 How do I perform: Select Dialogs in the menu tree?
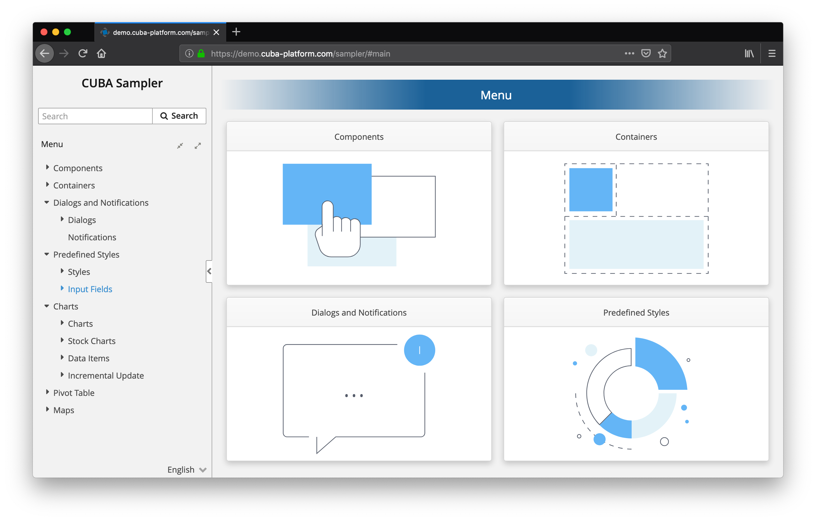[82, 220]
